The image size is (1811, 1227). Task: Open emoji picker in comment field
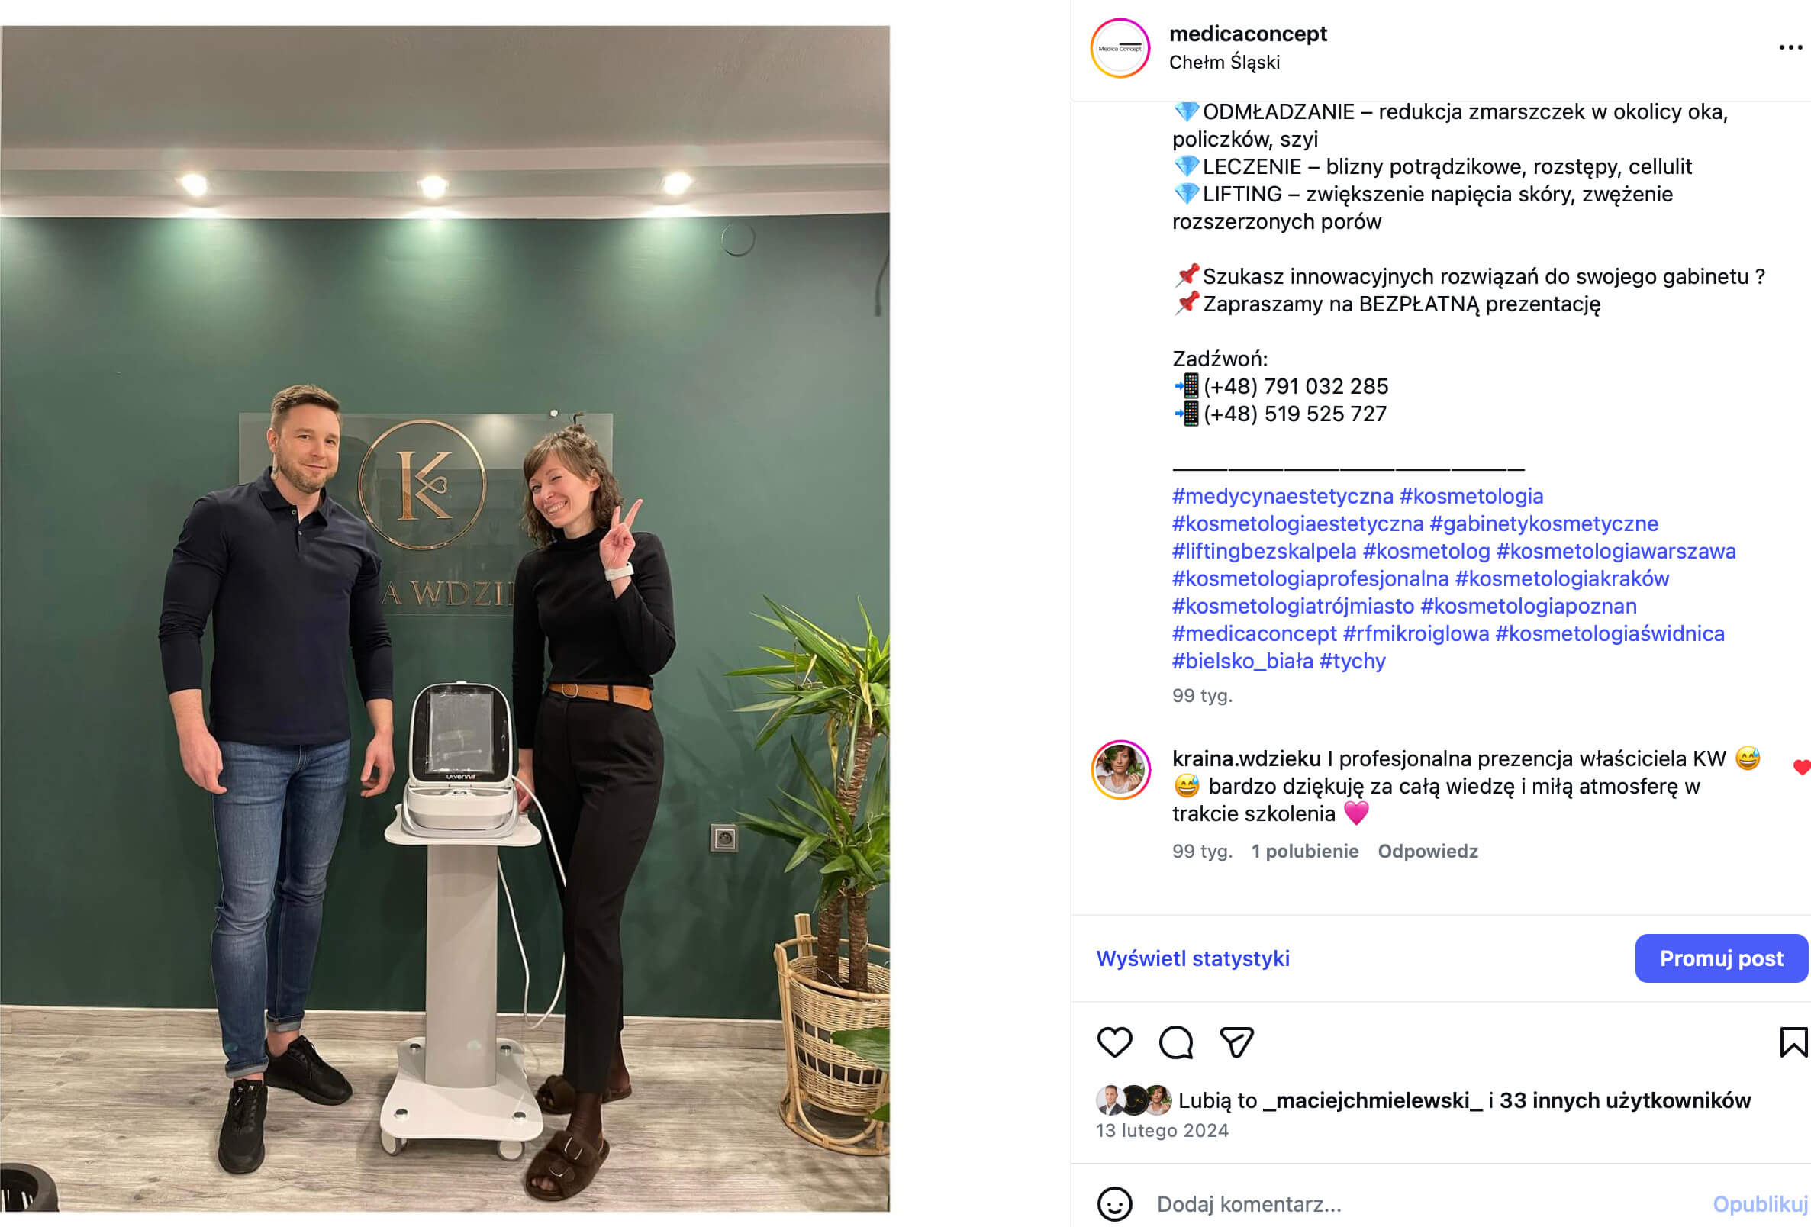pyautogui.click(x=1114, y=1203)
